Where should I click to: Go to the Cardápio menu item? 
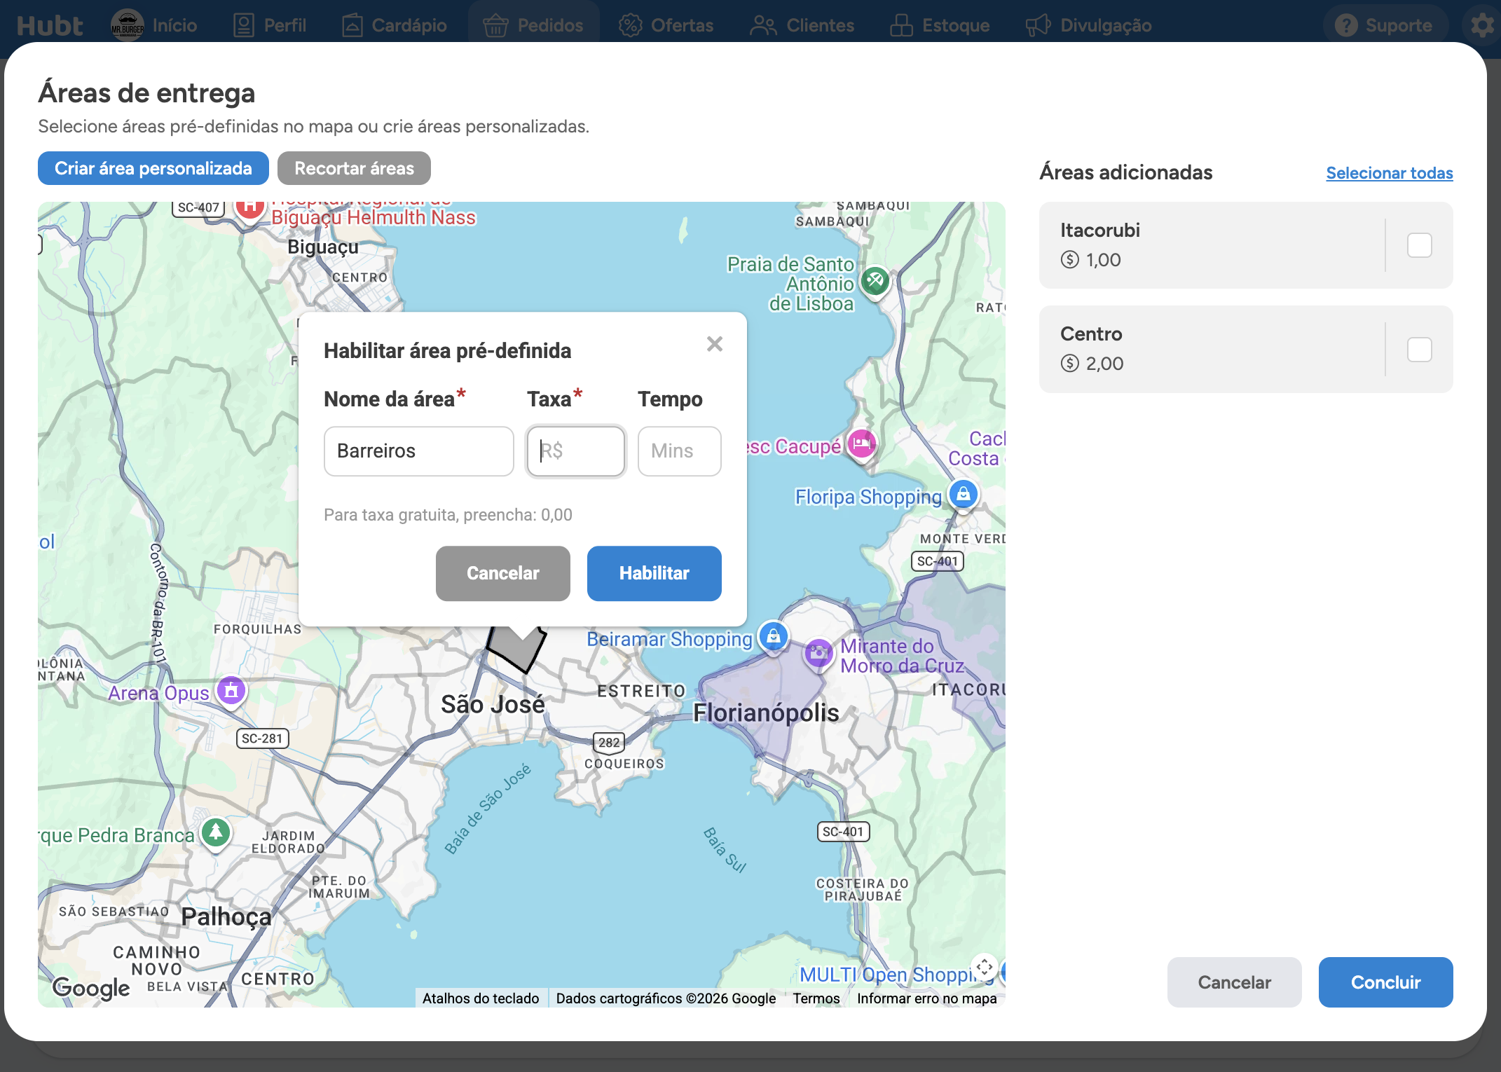point(395,26)
